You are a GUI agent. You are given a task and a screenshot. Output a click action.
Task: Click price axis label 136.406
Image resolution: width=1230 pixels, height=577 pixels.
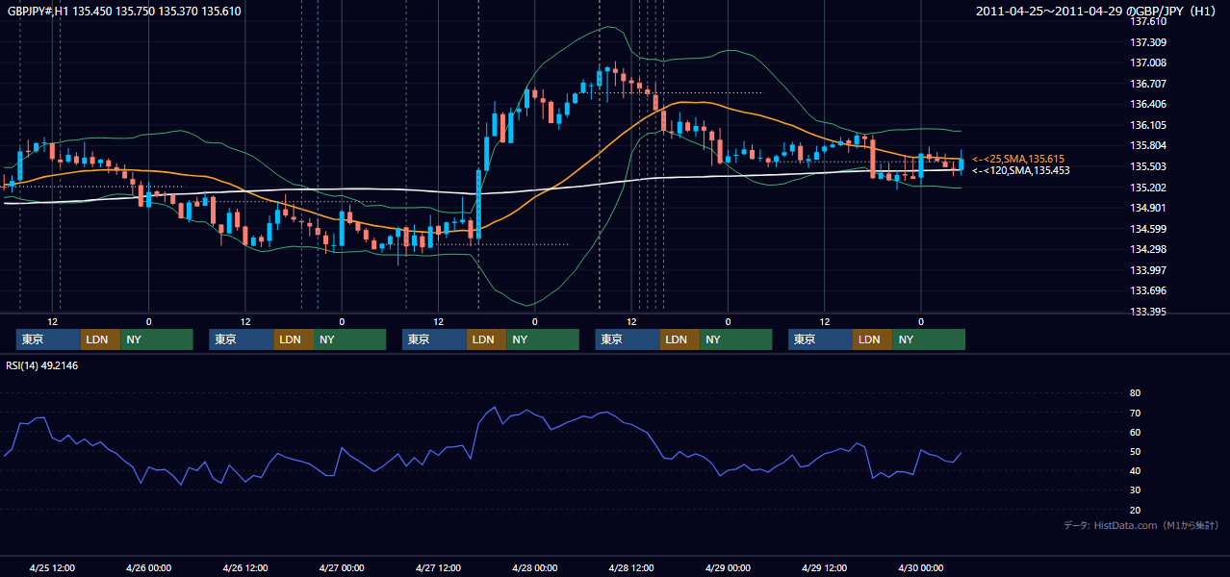tap(1147, 105)
